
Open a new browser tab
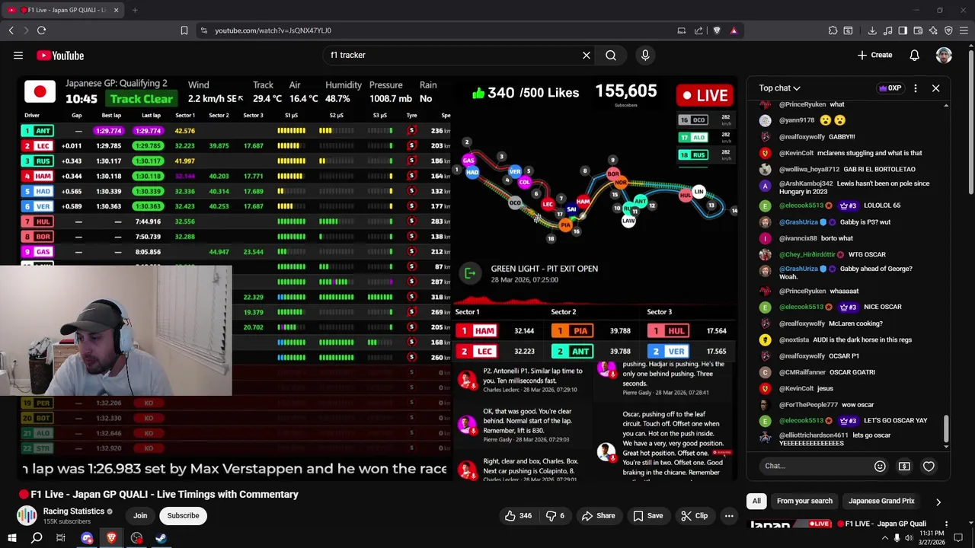[x=135, y=10]
